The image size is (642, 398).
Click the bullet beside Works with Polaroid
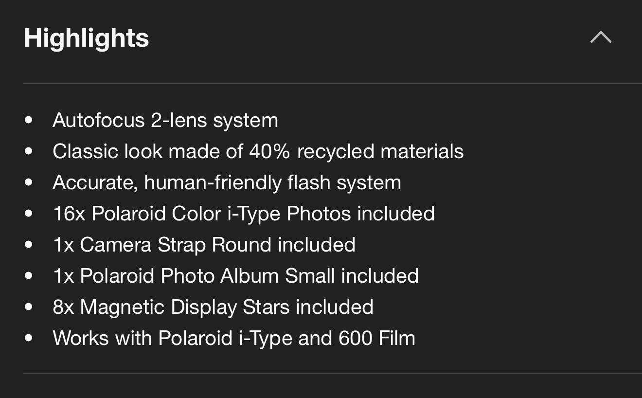pos(29,338)
